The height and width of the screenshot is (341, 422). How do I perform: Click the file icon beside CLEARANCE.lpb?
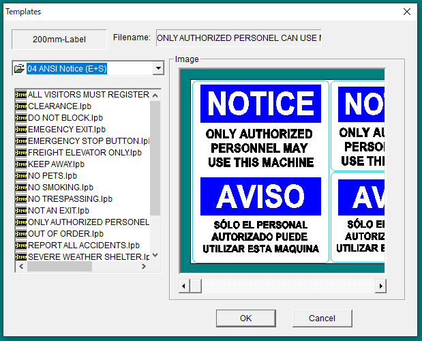point(20,106)
